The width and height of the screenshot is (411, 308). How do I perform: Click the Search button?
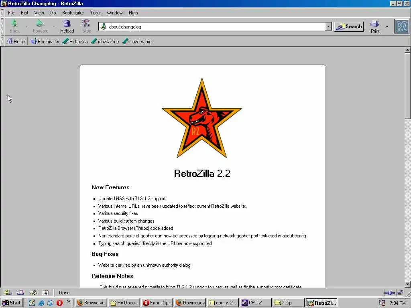point(349,26)
